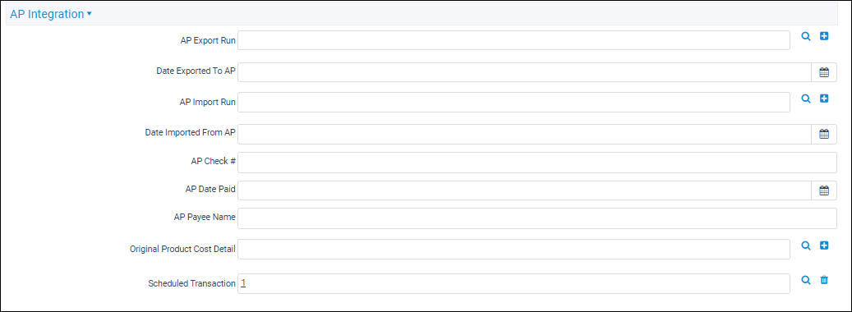Search Scheduled Transaction lookup
The width and height of the screenshot is (852, 312).
806,280
